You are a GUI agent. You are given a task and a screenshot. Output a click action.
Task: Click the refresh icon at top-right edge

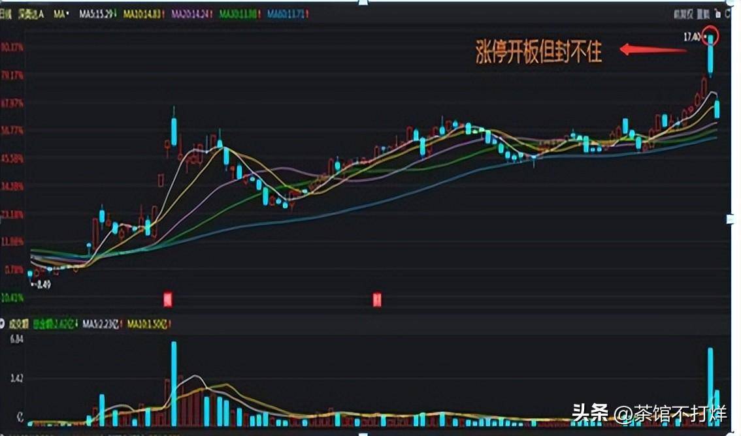pos(729,14)
